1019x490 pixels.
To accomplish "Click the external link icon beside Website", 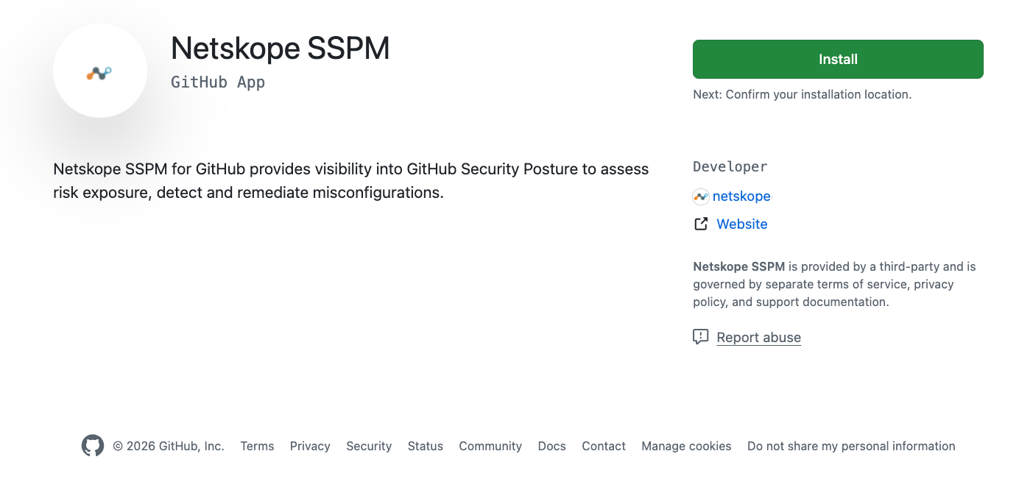I will point(701,224).
